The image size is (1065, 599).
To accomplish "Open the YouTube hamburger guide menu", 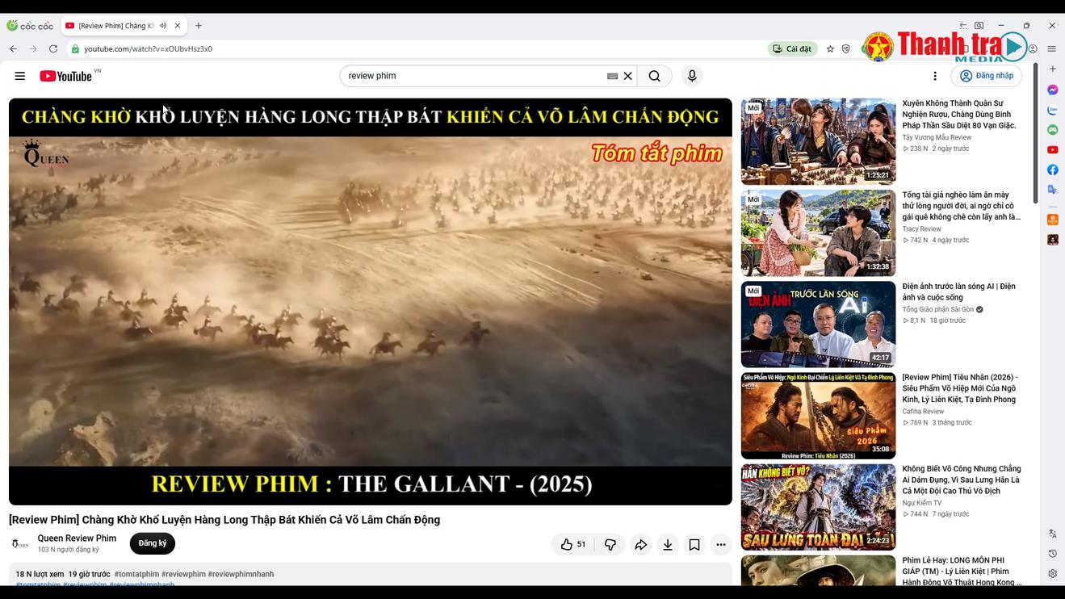I will [19, 76].
